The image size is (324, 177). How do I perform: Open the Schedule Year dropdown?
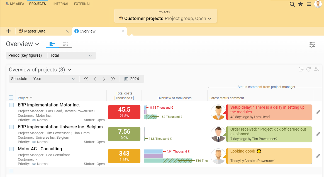pos(55,79)
